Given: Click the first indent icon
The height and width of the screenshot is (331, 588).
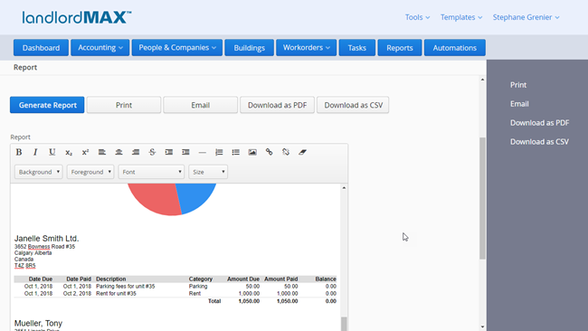Looking at the screenshot, I should [169, 152].
